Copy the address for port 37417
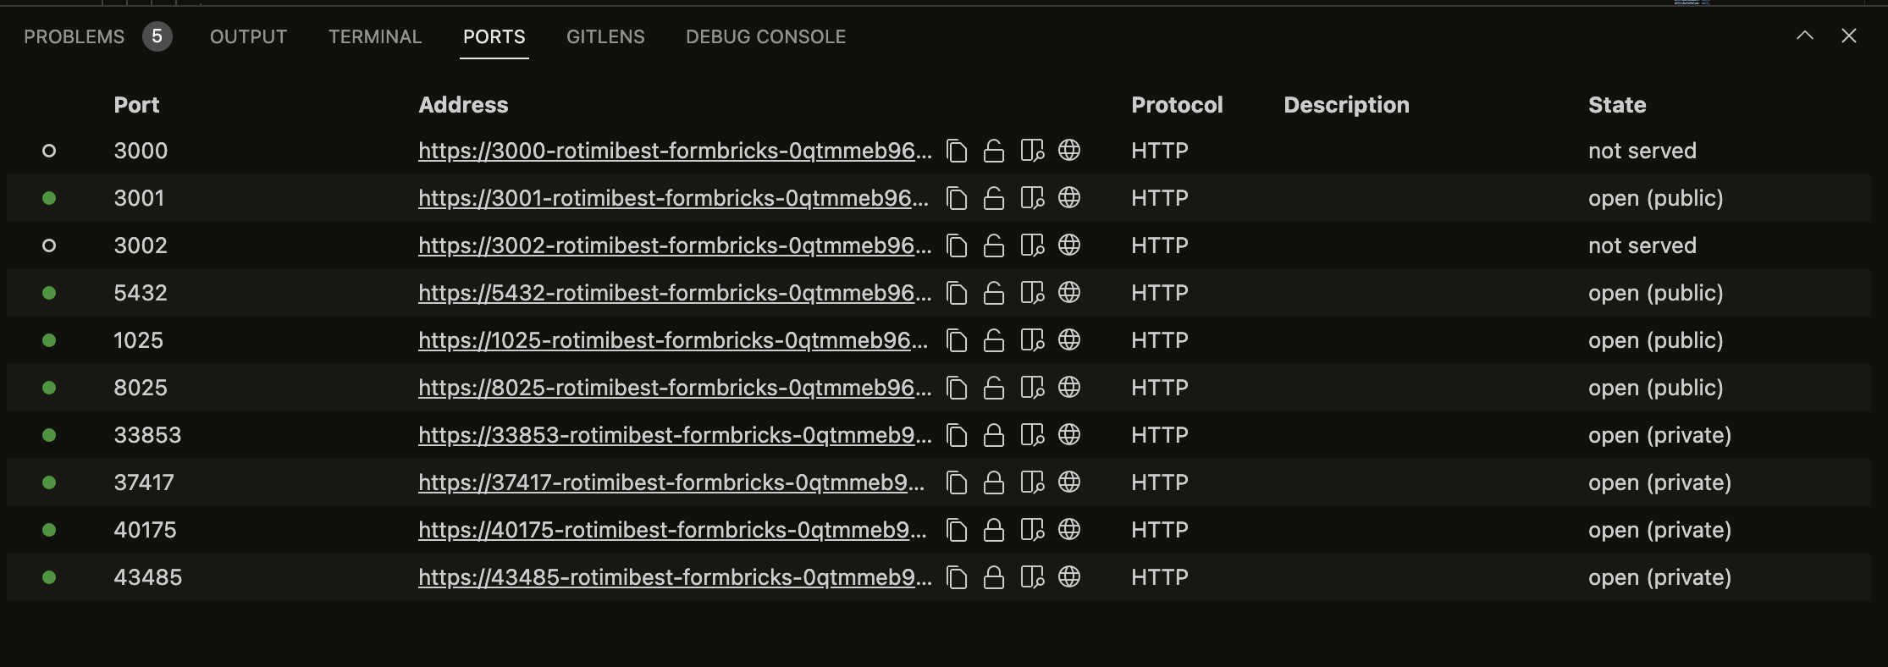Image resolution: width=1888 pixels, height=667 pixels. click(x=958, y=482)
